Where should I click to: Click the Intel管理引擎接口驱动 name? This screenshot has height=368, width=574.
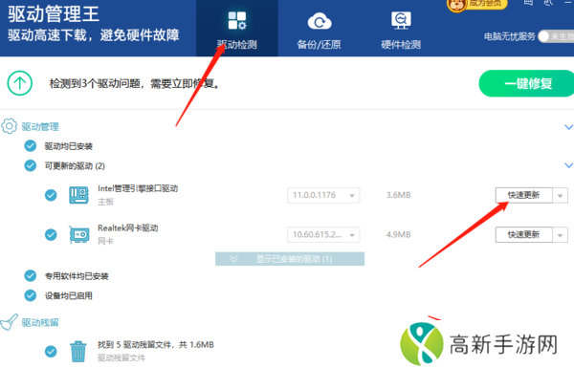pos(138,188)
